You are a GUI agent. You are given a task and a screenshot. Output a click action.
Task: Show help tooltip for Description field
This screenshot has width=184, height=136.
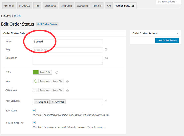click(106, 58)
